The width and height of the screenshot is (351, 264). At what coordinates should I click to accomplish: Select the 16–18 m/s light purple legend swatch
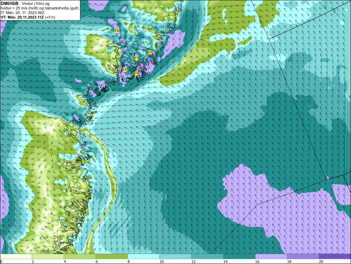(271, 256)
